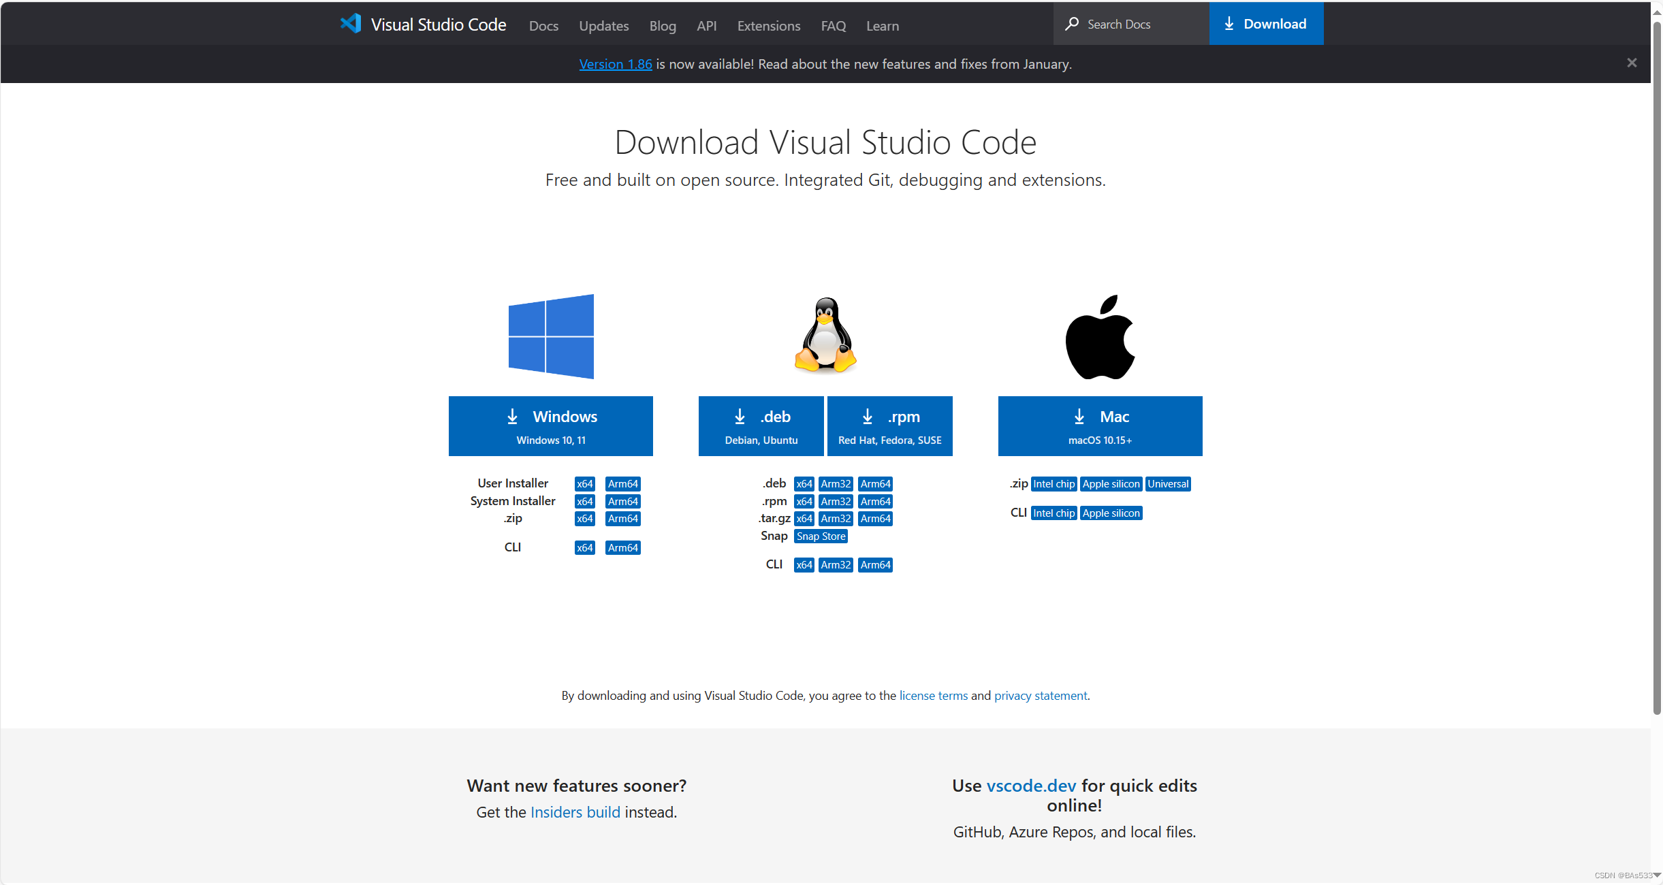Open the license terms link
The height and width of the screenshot is (885, 1663).
tap(933, 696)
